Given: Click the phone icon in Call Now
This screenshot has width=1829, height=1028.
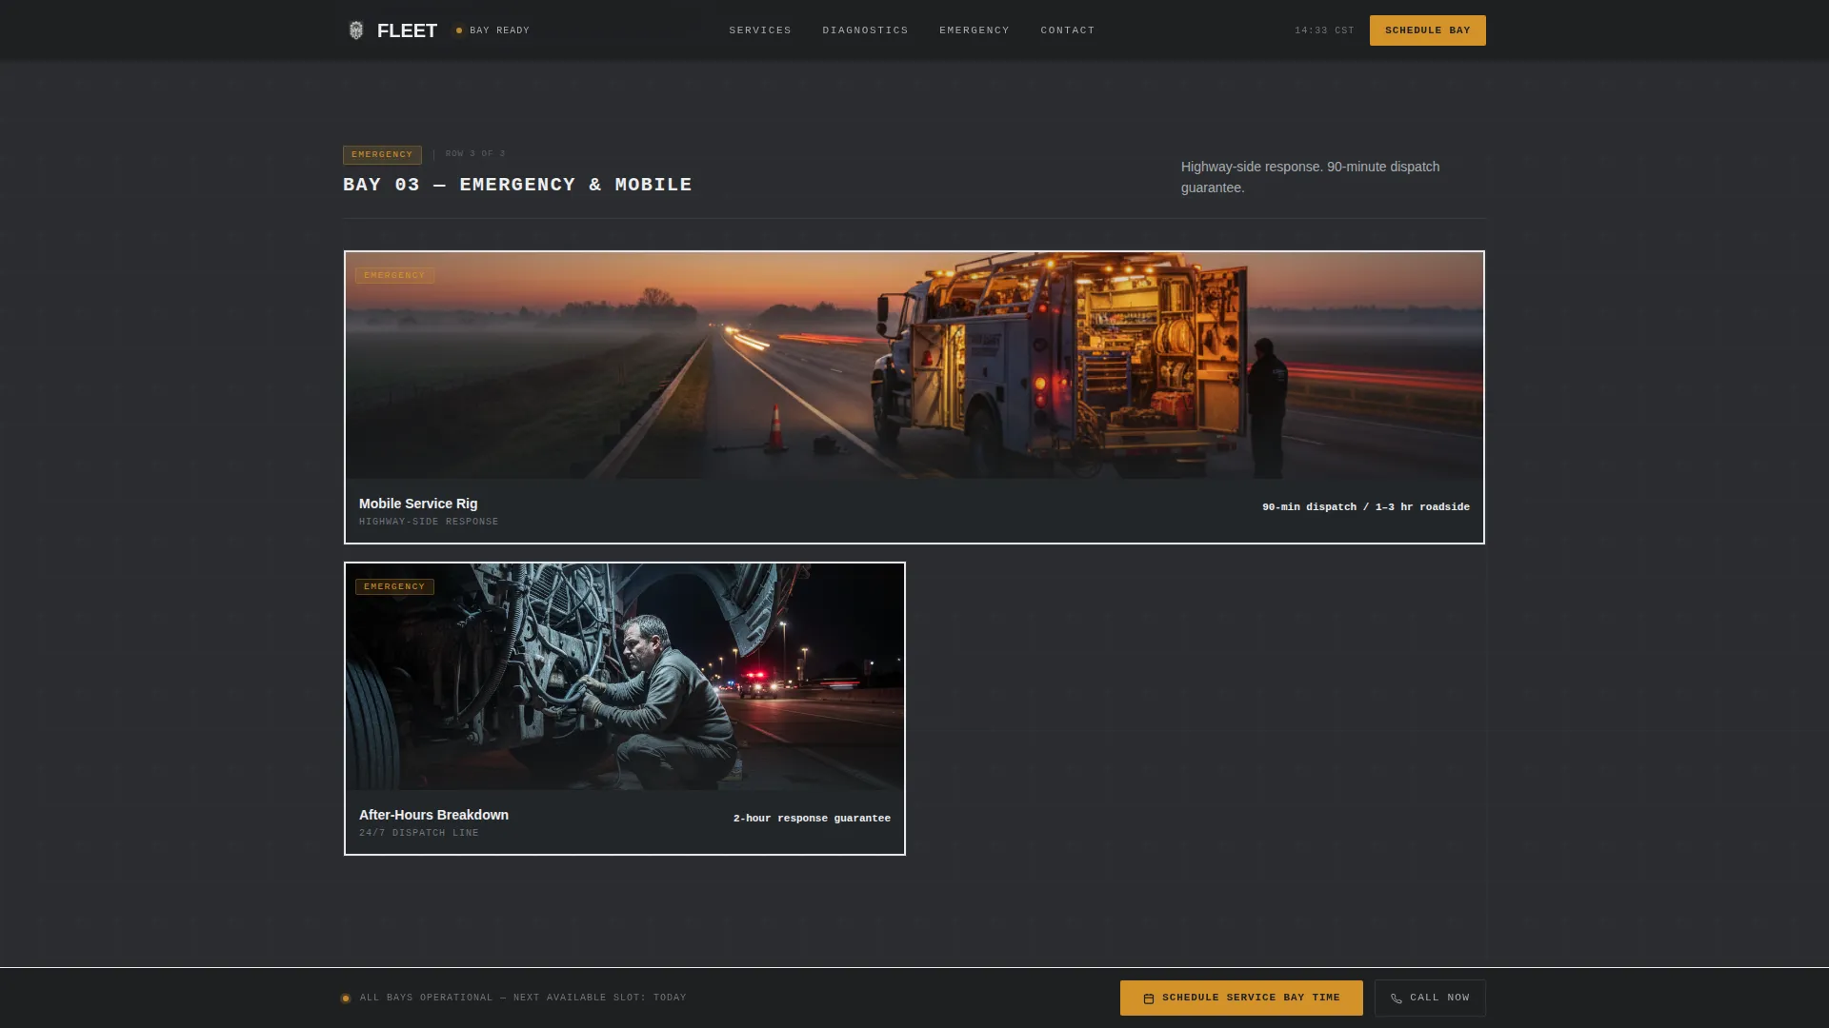Looking at the screenshot, I should pyautogui.click(x=1397, y=998).
